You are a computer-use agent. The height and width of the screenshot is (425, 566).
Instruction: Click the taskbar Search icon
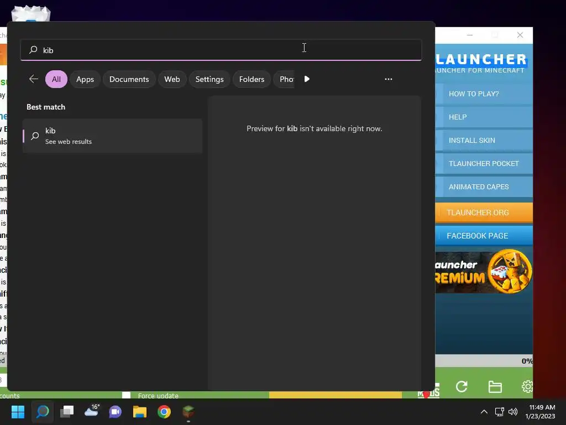coord(43,412)
